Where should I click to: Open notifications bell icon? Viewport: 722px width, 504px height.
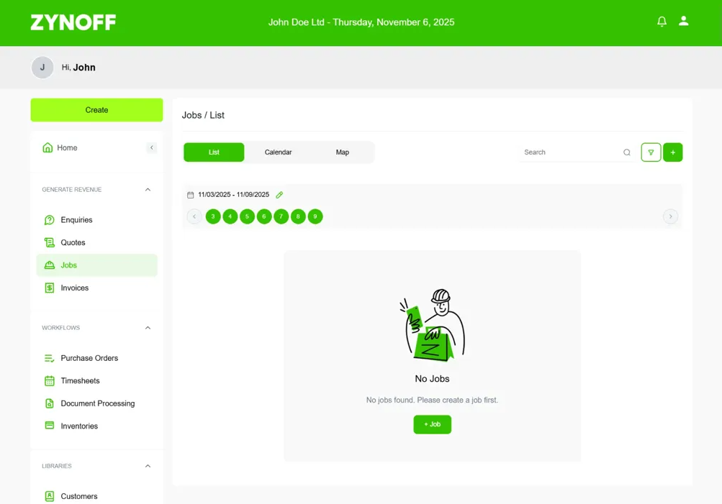click(x=662, y=22)
